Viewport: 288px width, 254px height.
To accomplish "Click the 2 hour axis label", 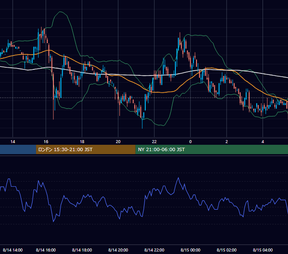I will click(x=227, y=142).
